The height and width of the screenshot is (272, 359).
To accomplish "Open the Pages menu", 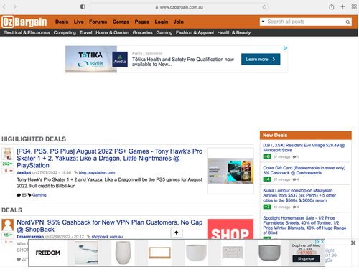I will pyautogui.click(x=141, y=22).
